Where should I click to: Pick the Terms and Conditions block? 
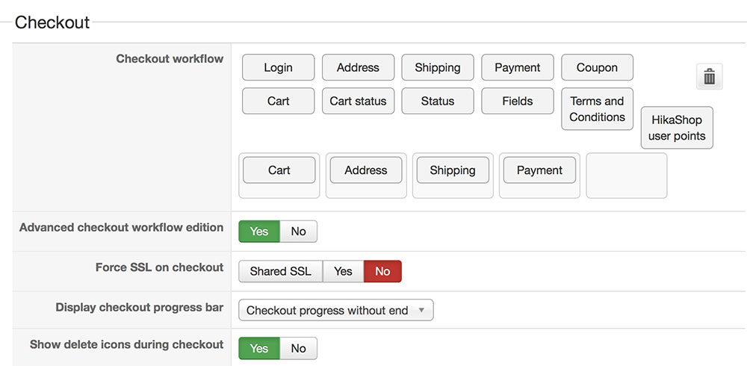(x=597, y=109)
